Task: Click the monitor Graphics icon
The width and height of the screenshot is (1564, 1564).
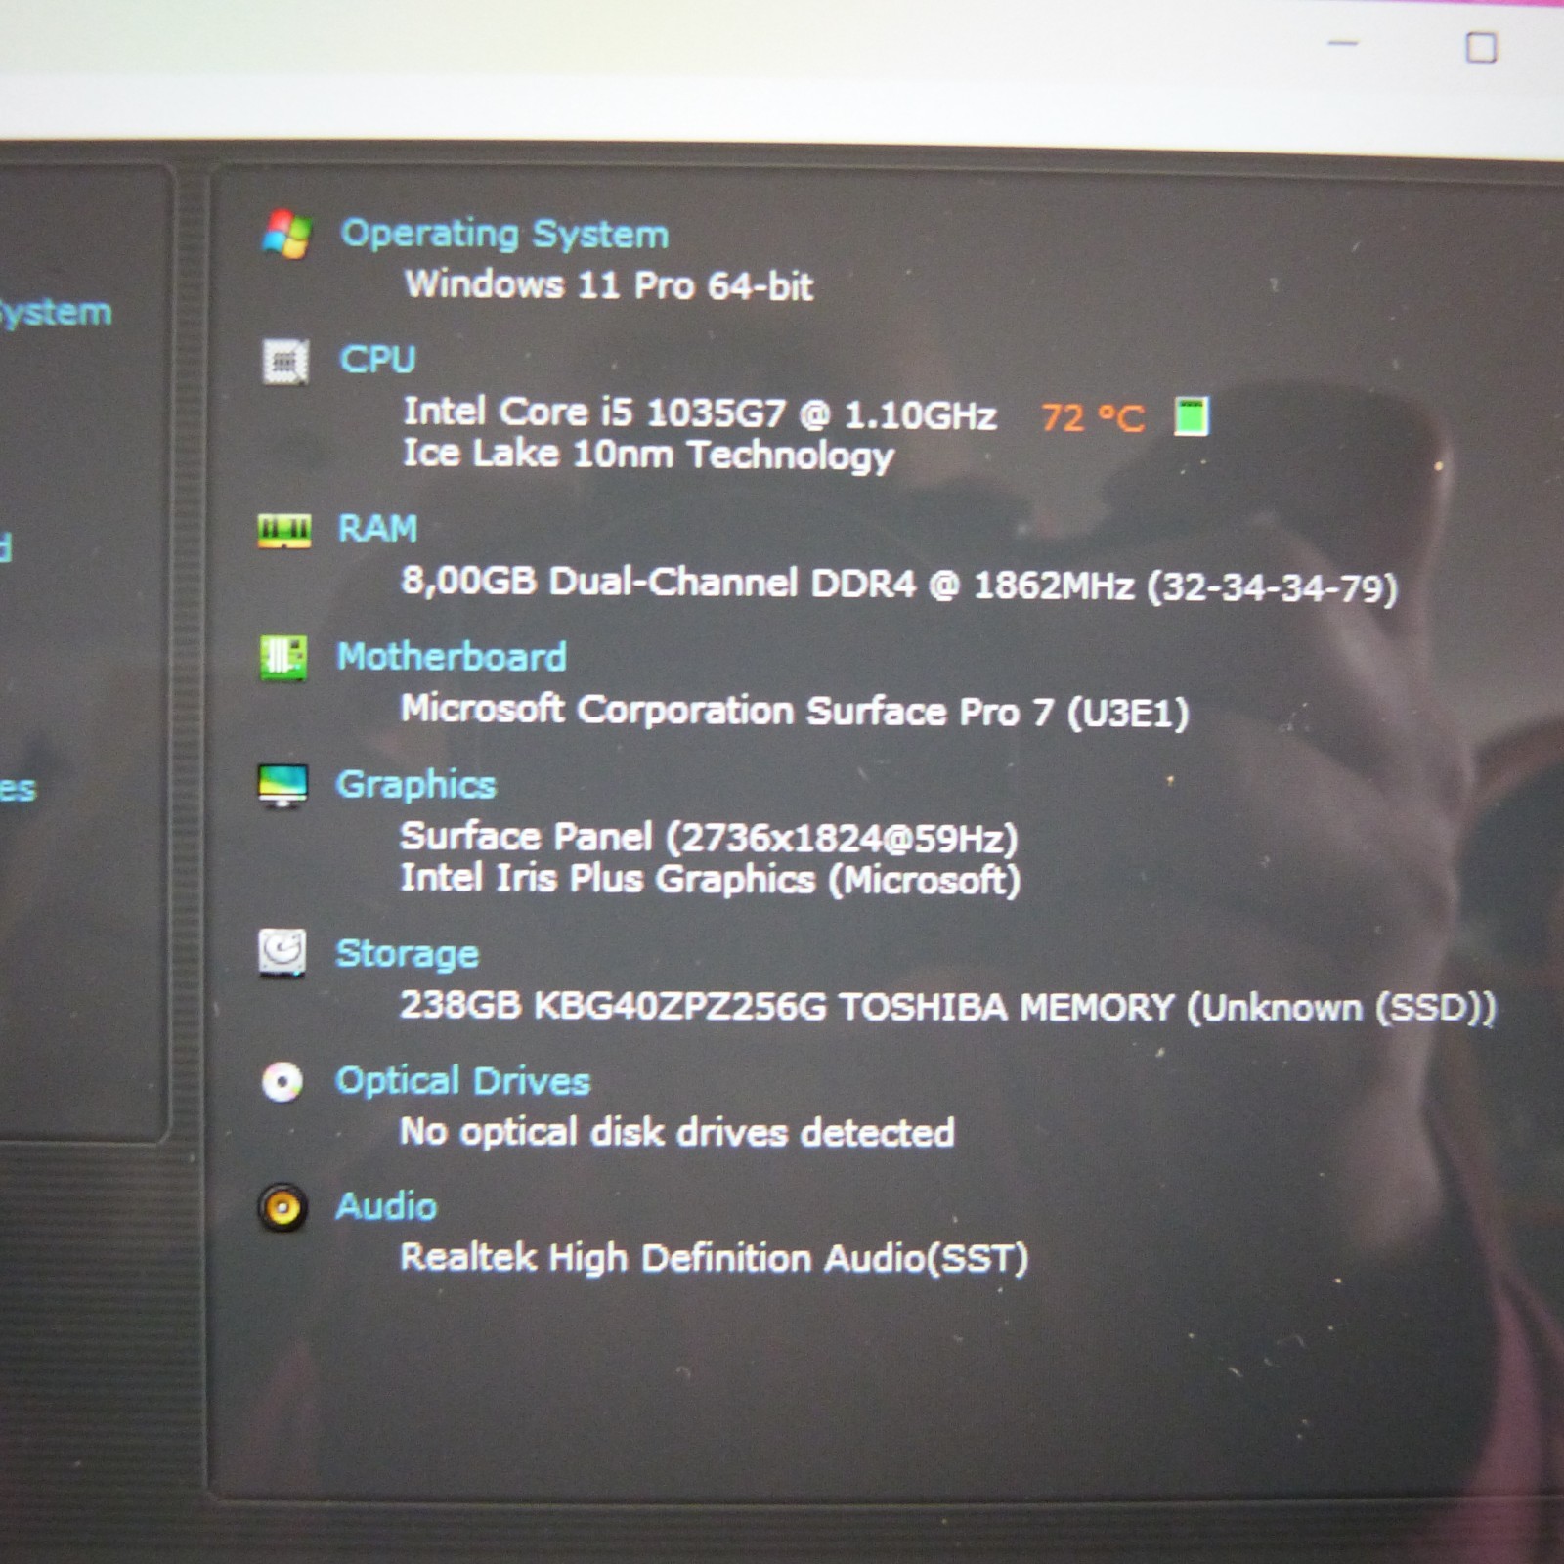Action: [x=282, y=786]
